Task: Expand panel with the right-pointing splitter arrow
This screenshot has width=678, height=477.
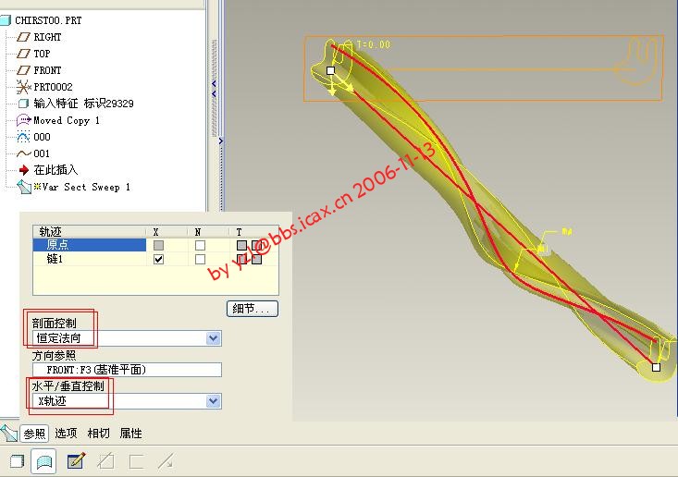Action: coord(220,141)
